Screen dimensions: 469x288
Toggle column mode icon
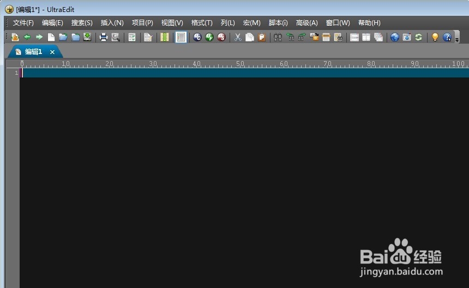tap(165, 37)
